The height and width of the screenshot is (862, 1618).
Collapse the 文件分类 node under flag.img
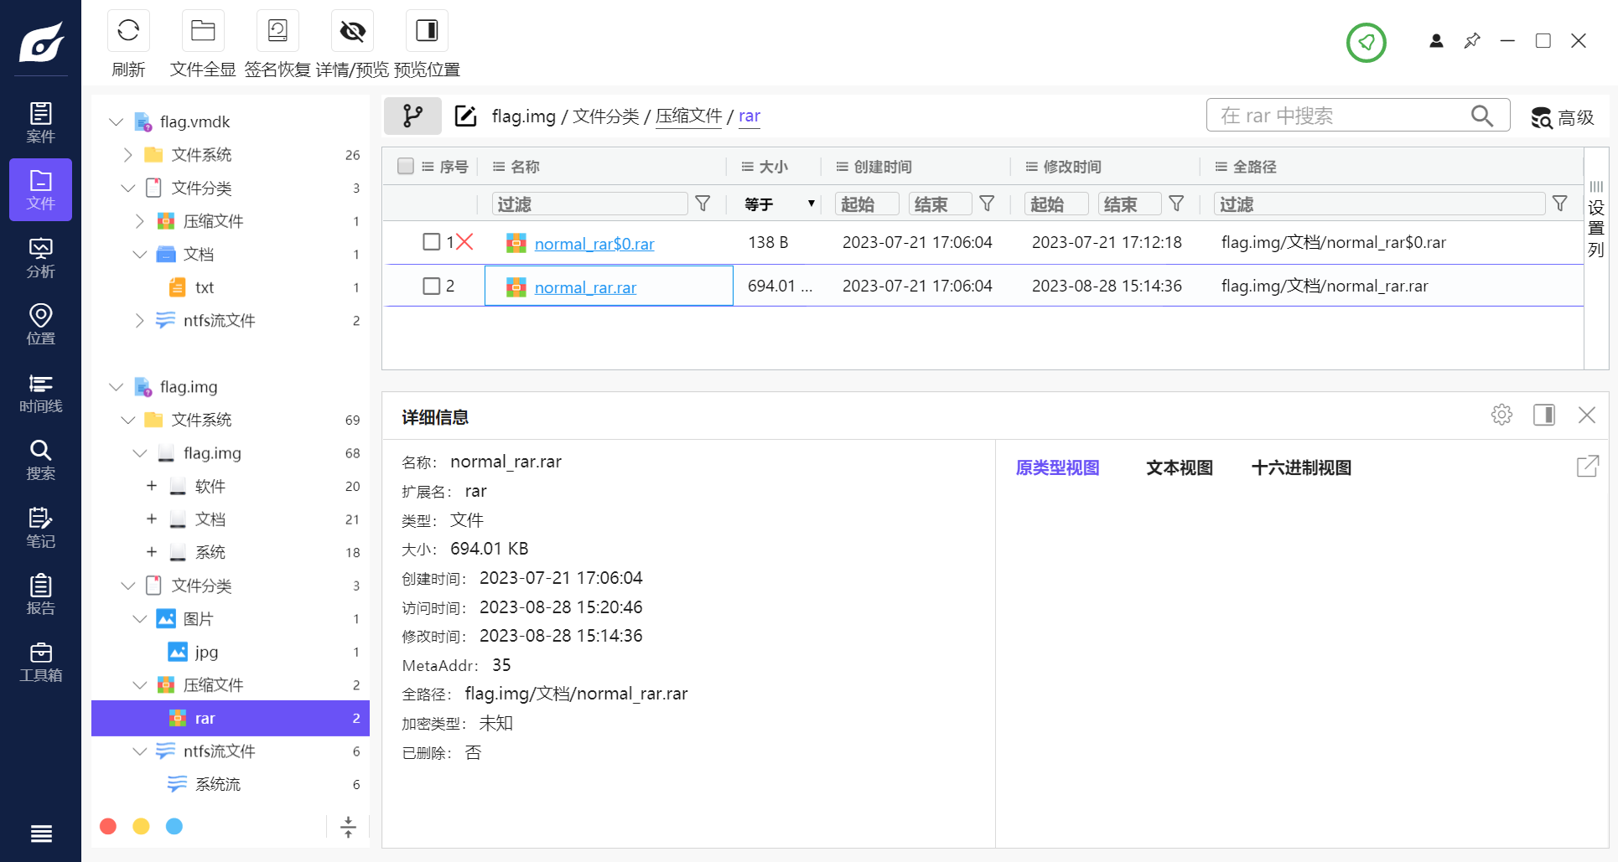coord(127,586)
